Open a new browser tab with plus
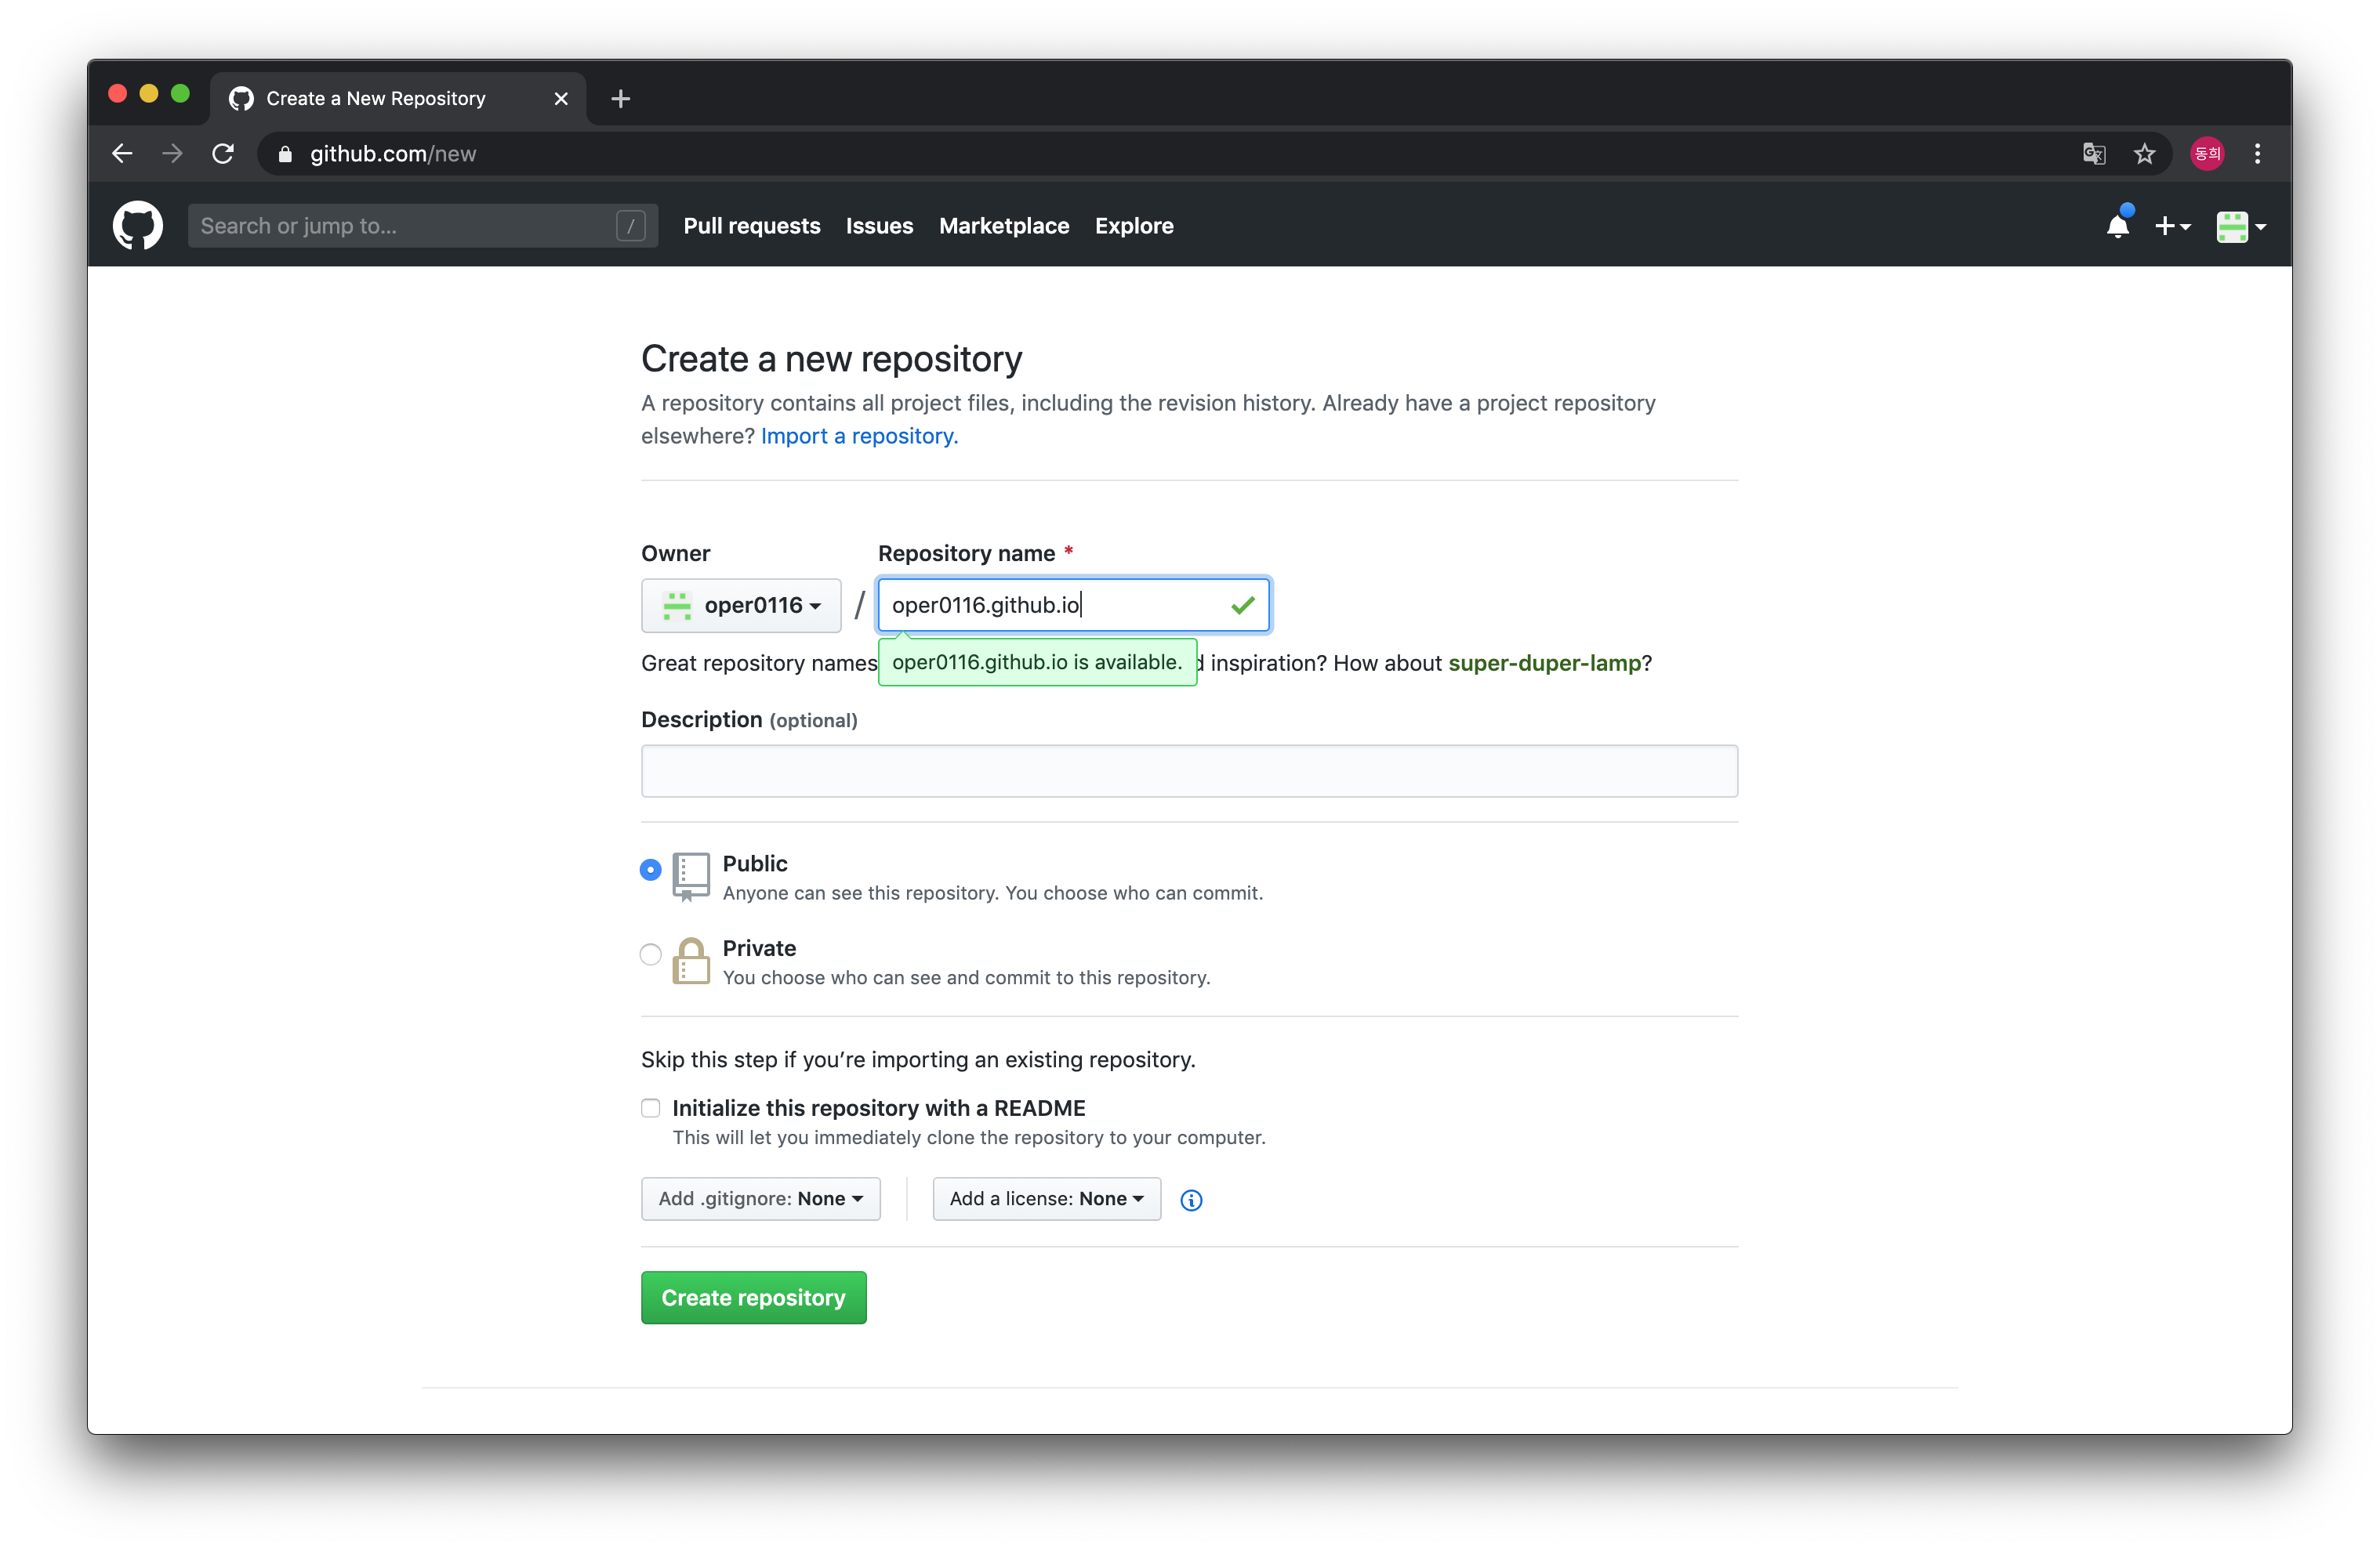The image size is (2380, 1550). [620, 99]
